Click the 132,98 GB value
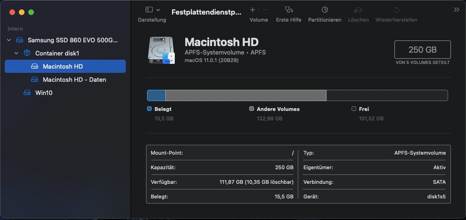The width and height of the screenshot is (466, 220). click(x=269, y=118)
